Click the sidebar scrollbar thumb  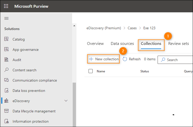[x=74, y=105]
